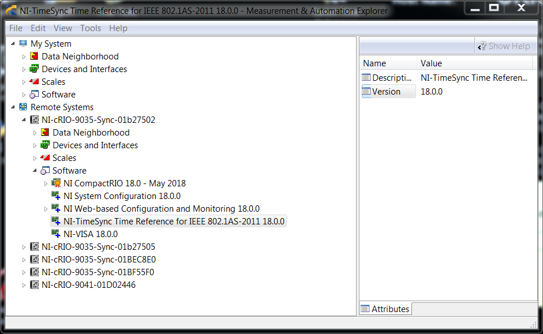
Task: Click the NI CompactRIO 18.0 software icon
Action: click(x=56, y=183)
